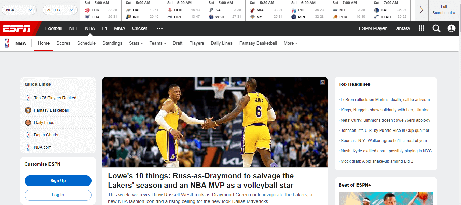
Task: Open the NBA league dropdown
Action: (19, 10)
